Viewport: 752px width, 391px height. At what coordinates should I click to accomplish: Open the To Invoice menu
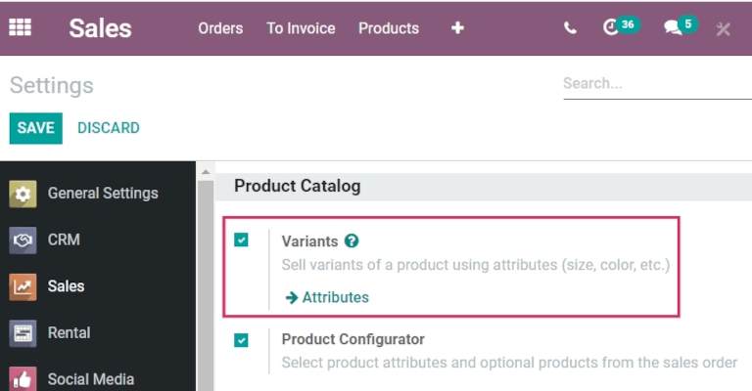[x=301, y=28]
